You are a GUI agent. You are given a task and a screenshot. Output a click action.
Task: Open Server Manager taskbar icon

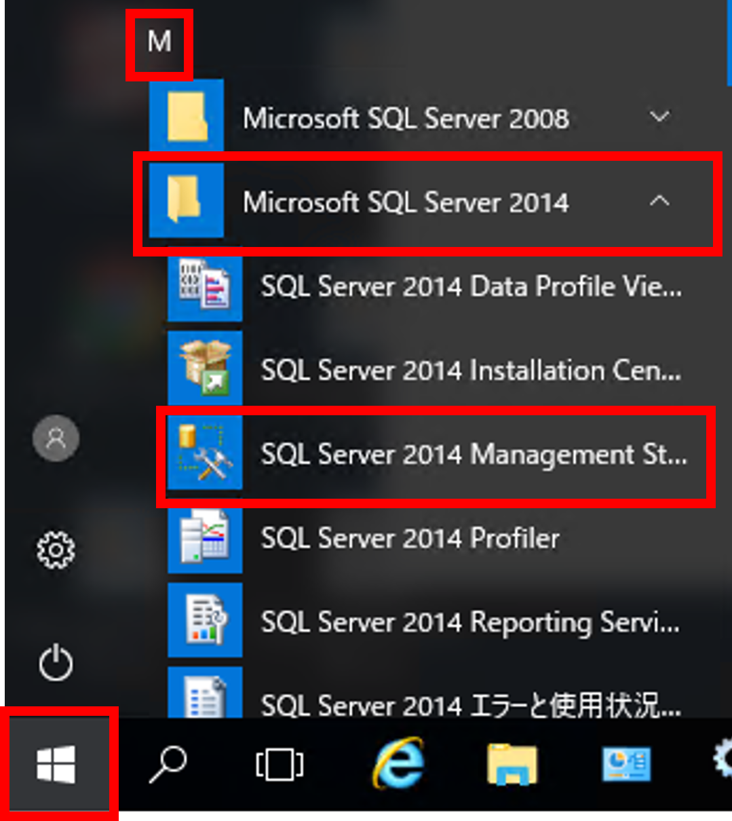tap(627, 764)
